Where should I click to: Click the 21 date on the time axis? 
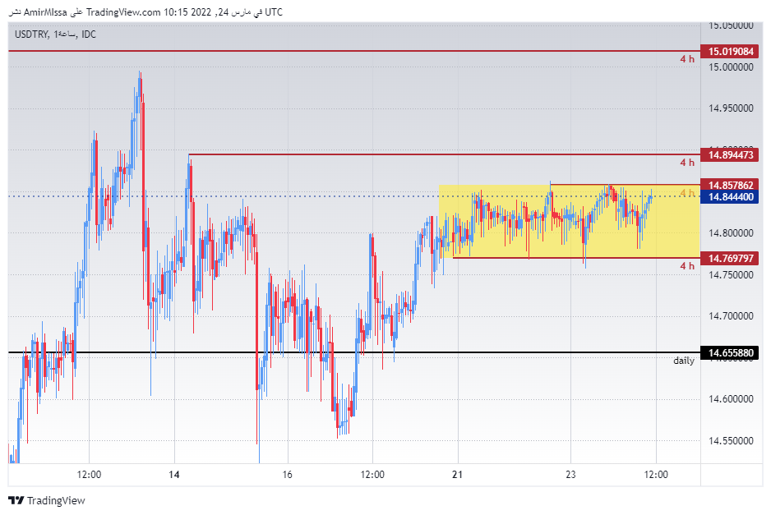(455, 475)
